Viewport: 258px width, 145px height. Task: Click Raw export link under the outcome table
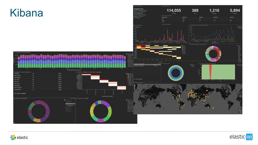165,24
